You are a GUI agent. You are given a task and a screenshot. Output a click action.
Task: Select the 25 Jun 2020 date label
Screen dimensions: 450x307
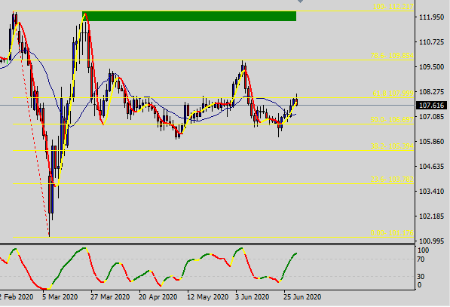click(x=302, y=297)
